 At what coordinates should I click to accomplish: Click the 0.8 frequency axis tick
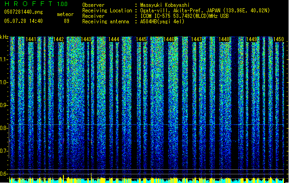tap(4, 128)
